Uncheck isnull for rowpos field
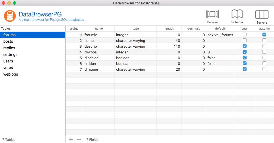Viewport: 274px width, 143px height. click(x=245, y=52)
